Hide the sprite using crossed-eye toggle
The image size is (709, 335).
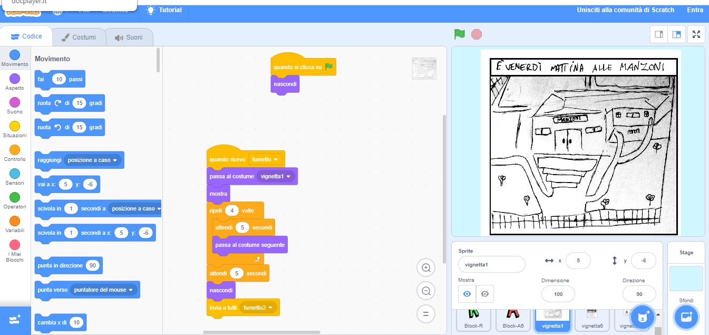(x=484, y=293)
